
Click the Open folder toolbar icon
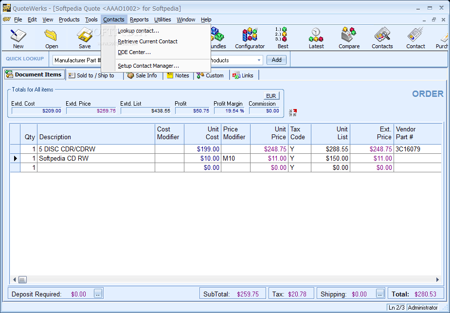tap(52, 38)
